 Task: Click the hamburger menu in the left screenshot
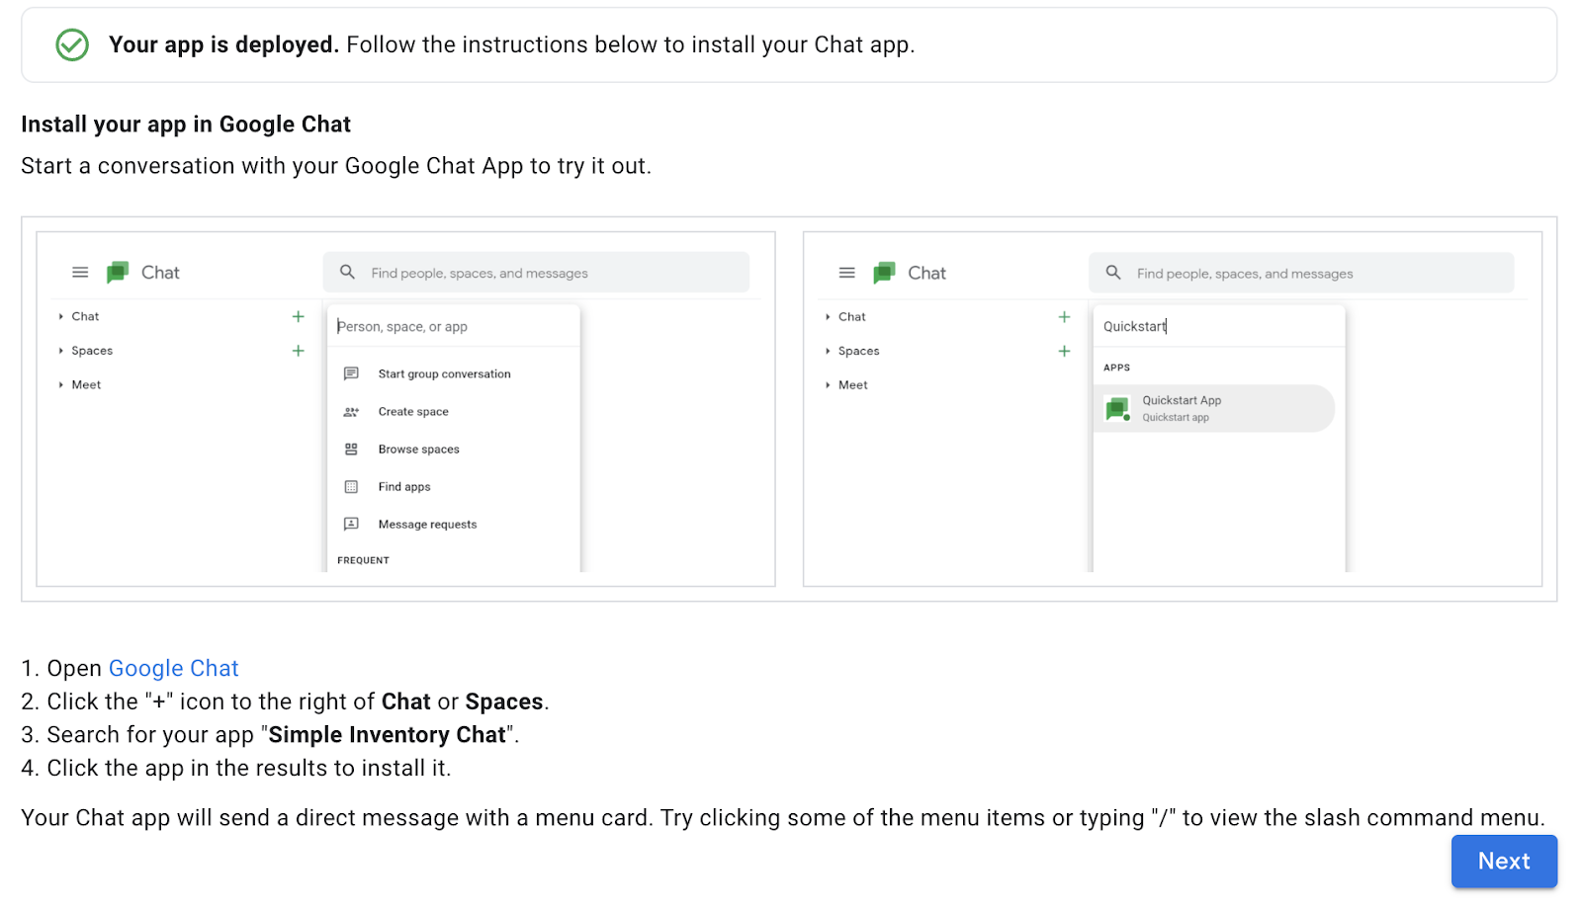79,273
